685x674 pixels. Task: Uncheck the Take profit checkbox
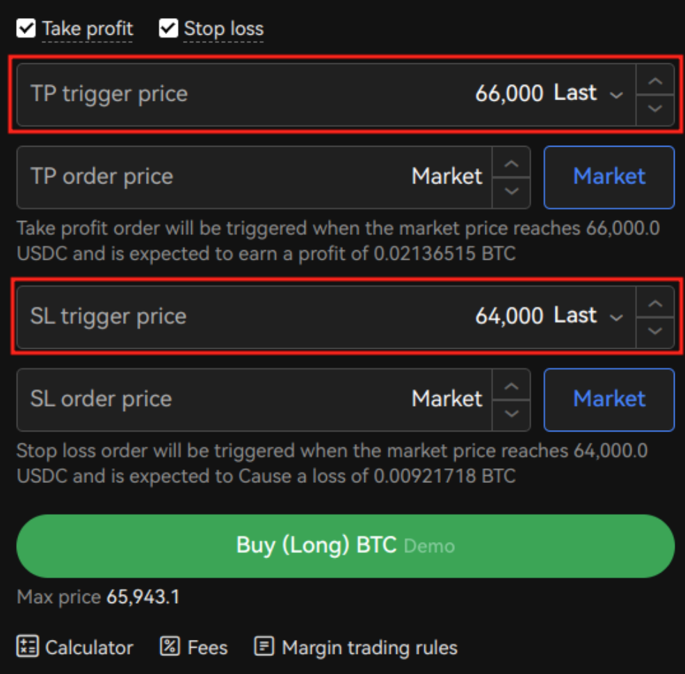coord(26,28)
